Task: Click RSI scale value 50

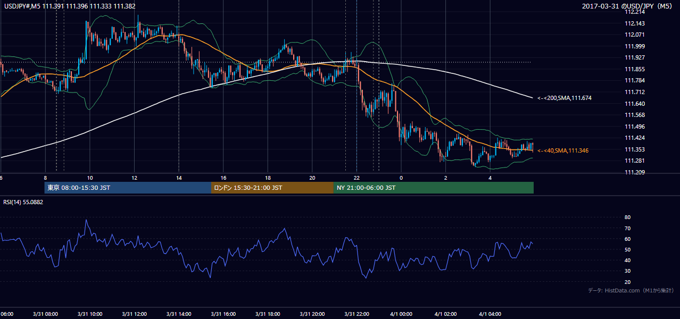Action: point(628,249)
